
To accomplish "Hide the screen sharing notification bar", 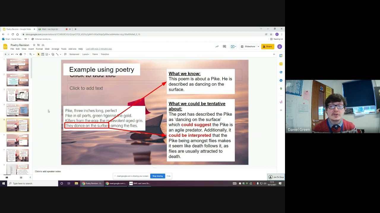I will click(x=168, y=176).
